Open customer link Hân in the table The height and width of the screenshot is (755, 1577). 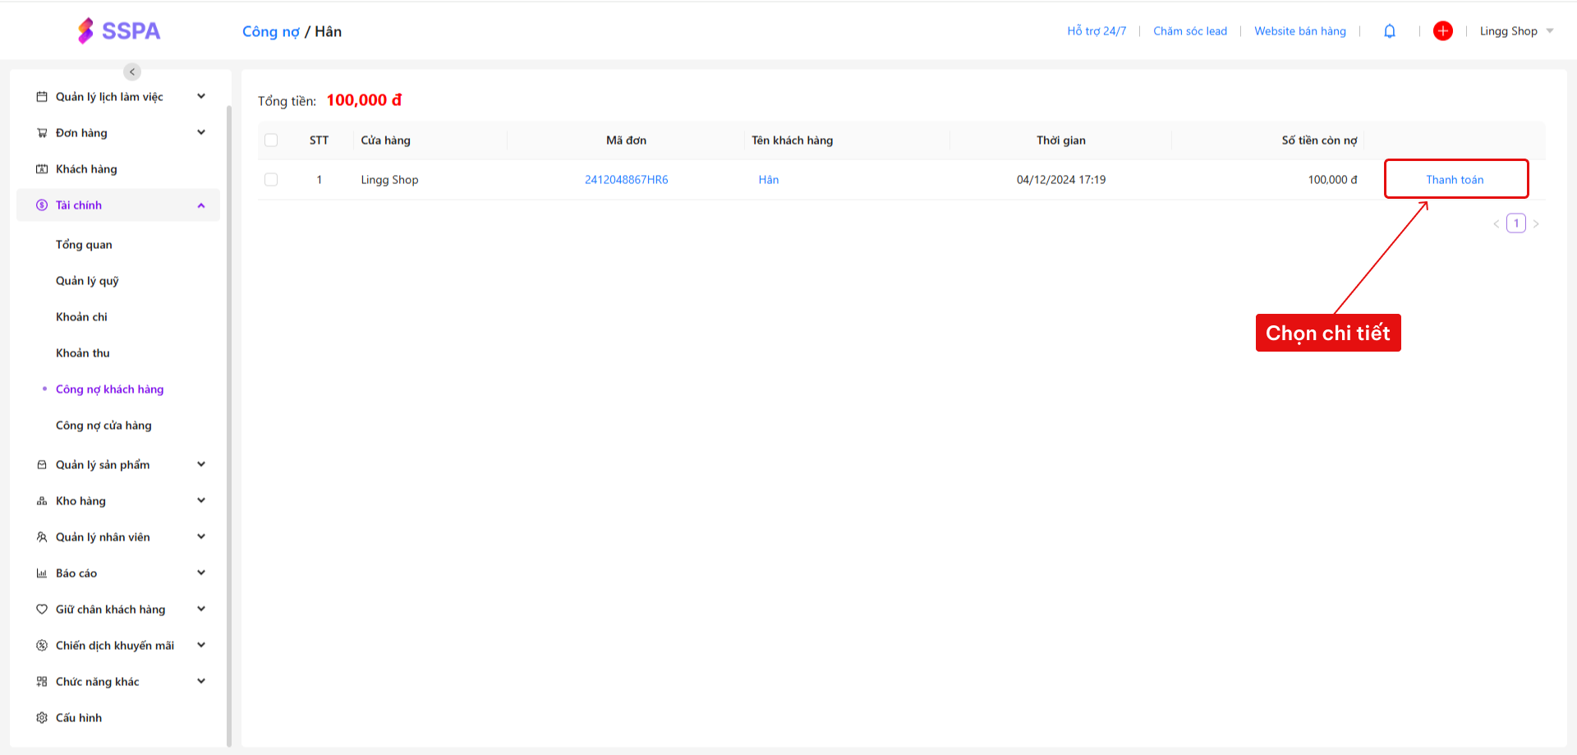click(x=768, y=179)
